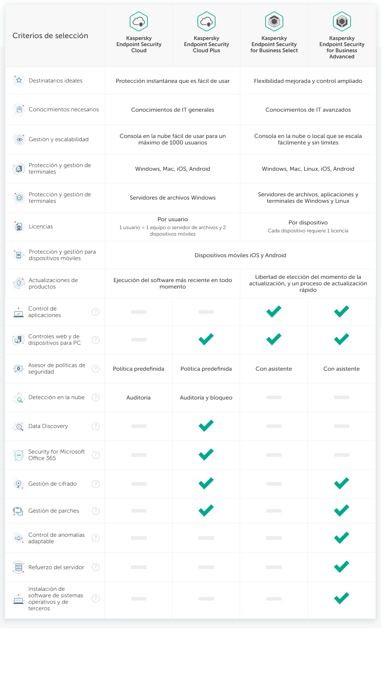Click the Office 365 shield icon

coord(18,455)
